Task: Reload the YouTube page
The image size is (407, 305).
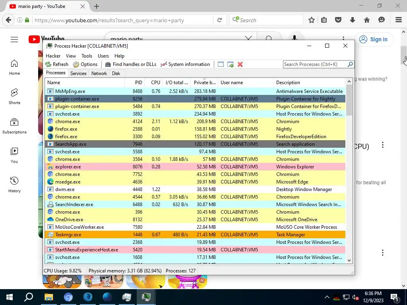Action: click(219, 20)
